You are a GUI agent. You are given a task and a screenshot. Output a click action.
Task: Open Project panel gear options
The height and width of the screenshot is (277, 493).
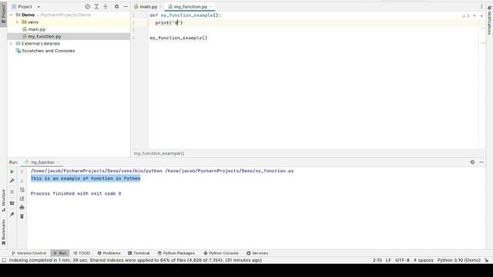[116, 7]
